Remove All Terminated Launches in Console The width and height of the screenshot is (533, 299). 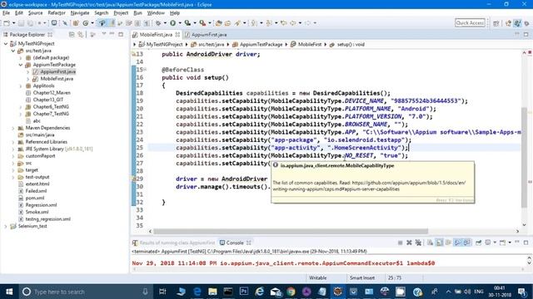(418, 243)
